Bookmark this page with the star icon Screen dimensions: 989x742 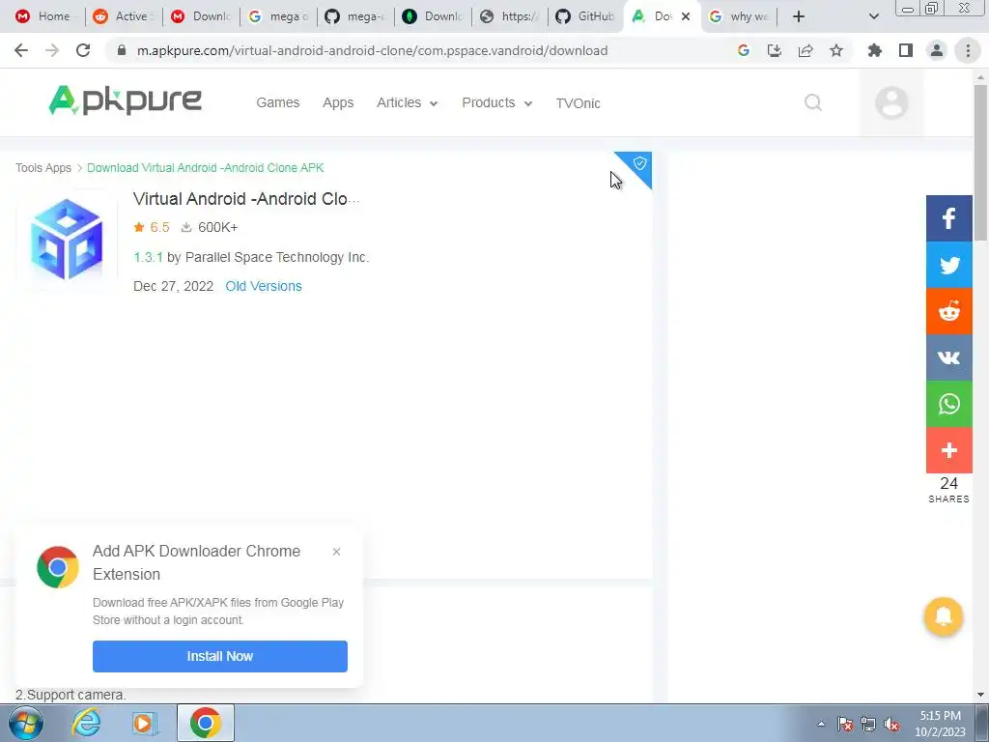pos(835,50)
